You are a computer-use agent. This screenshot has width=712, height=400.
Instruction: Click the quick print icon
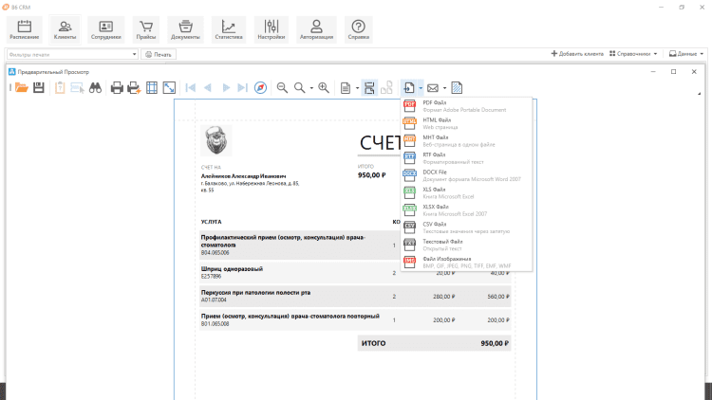tap(134, 87)
